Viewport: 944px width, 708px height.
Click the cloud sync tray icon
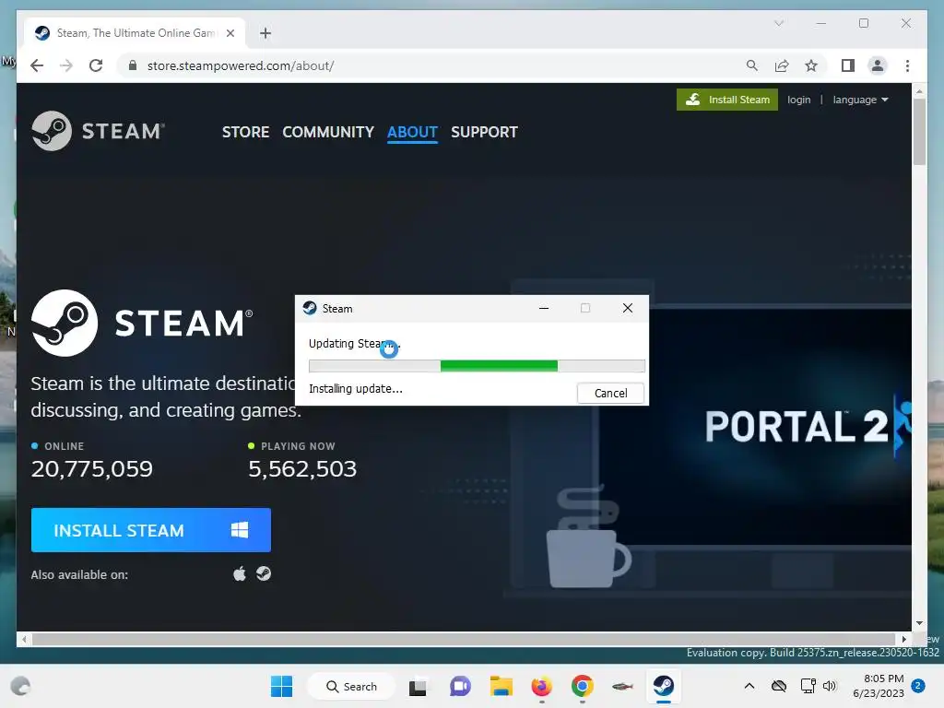point(779,686)
